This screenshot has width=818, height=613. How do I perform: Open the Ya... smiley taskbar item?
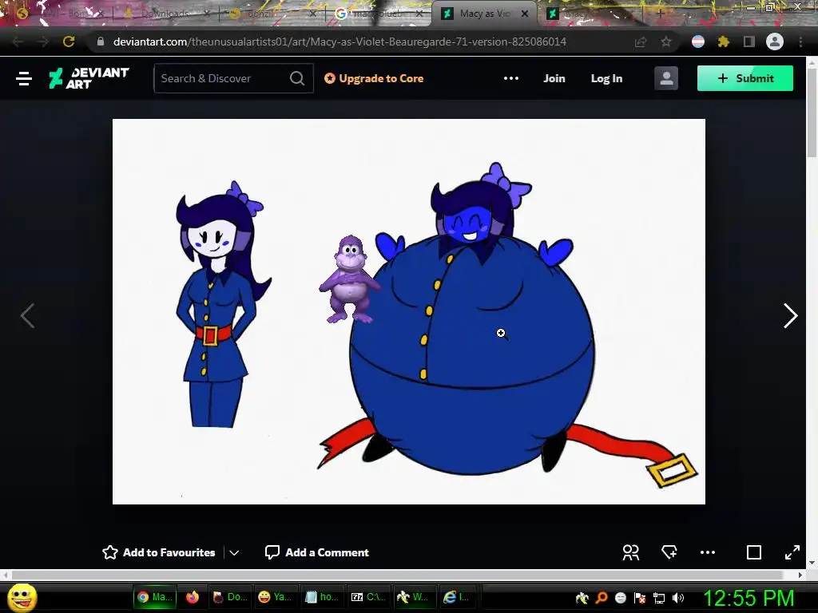[275, 597]
